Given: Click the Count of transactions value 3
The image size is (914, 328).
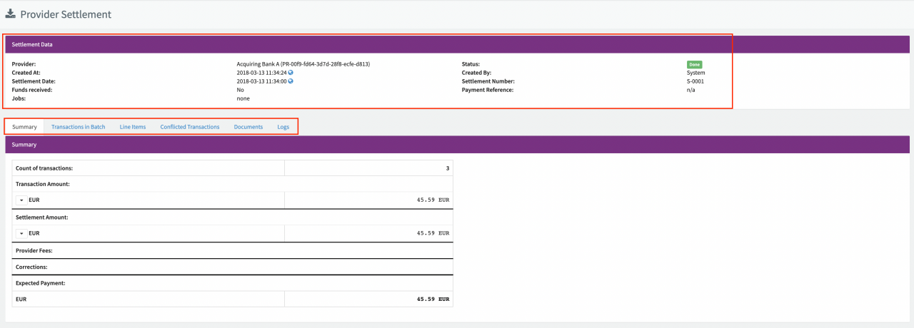Looking at the screenshot, I should coord(447,168).
